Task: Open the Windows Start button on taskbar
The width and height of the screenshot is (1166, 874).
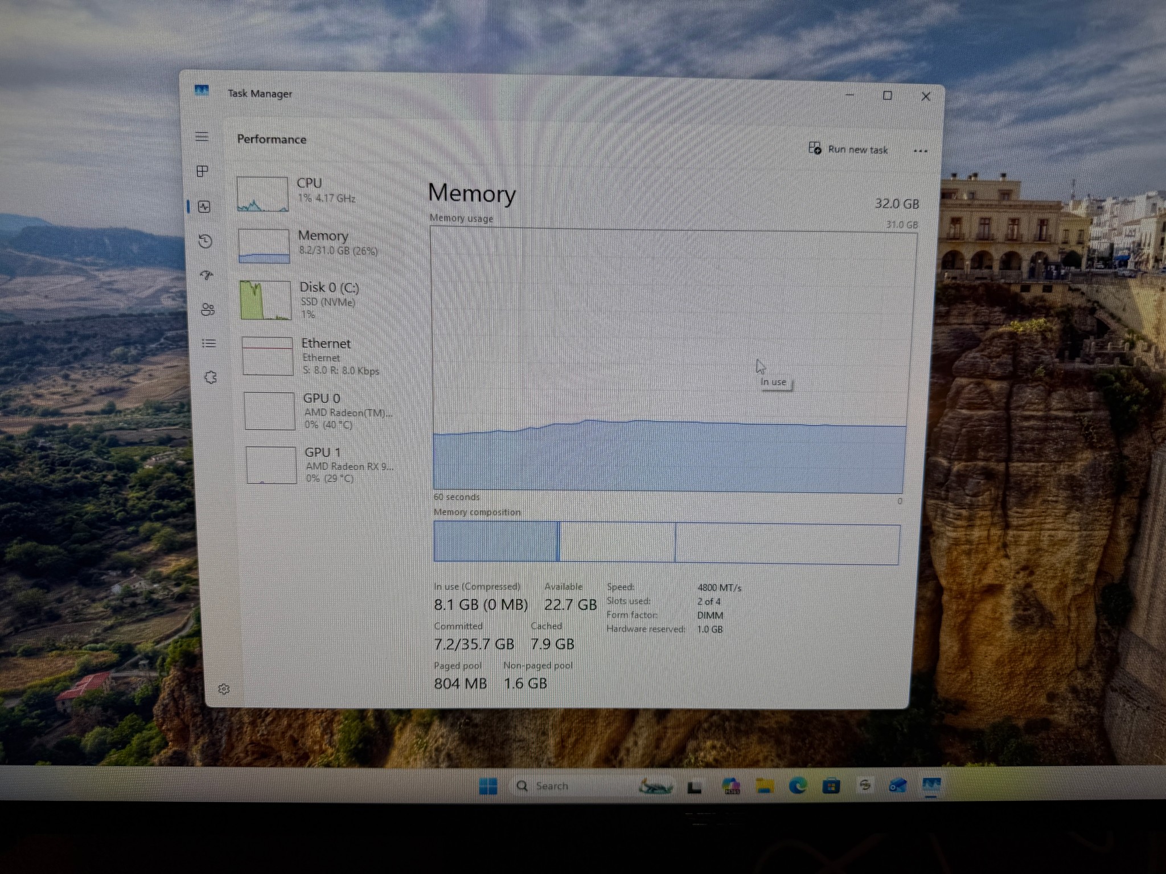Action: pos(488,786)
